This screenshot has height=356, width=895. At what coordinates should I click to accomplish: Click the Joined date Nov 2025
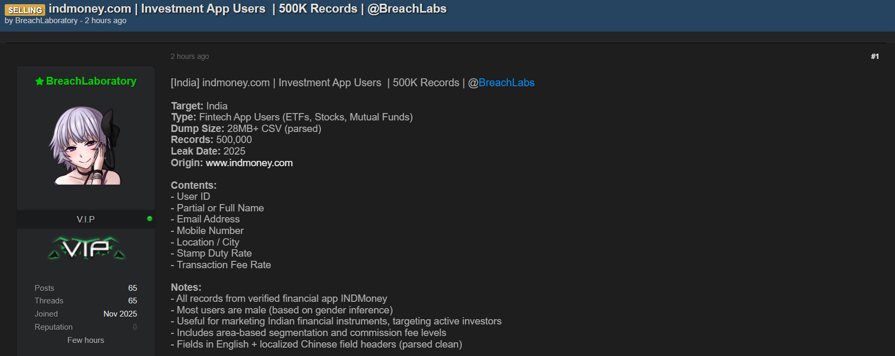[120, 314]
